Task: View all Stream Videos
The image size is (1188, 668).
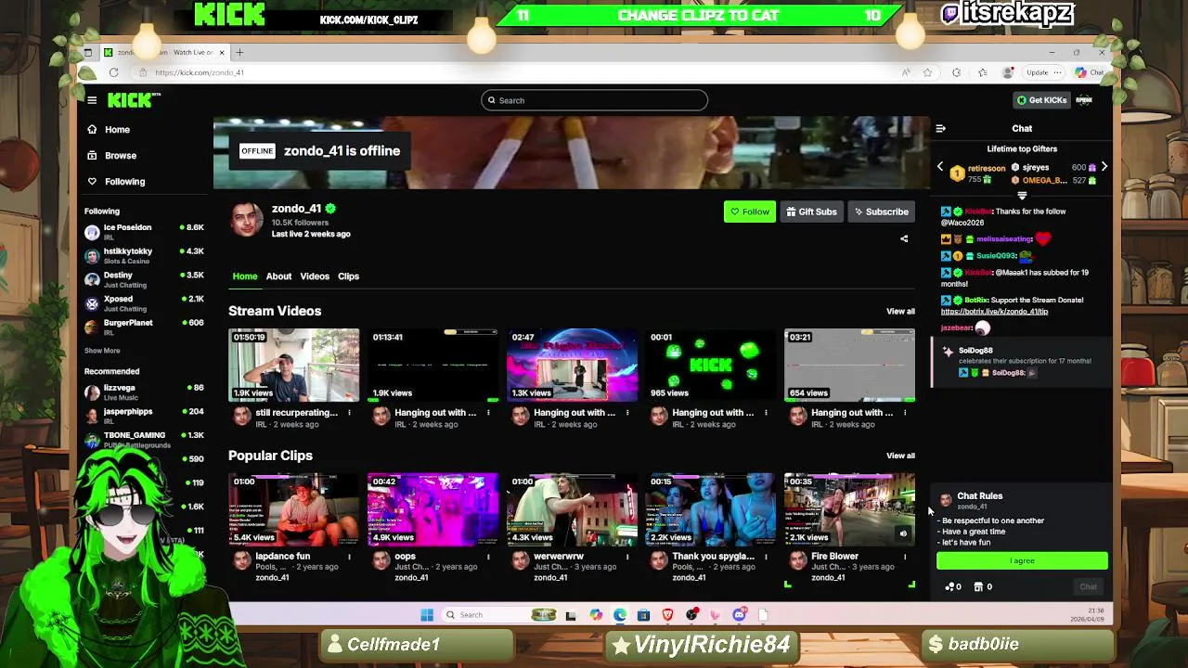Action: 900,312
